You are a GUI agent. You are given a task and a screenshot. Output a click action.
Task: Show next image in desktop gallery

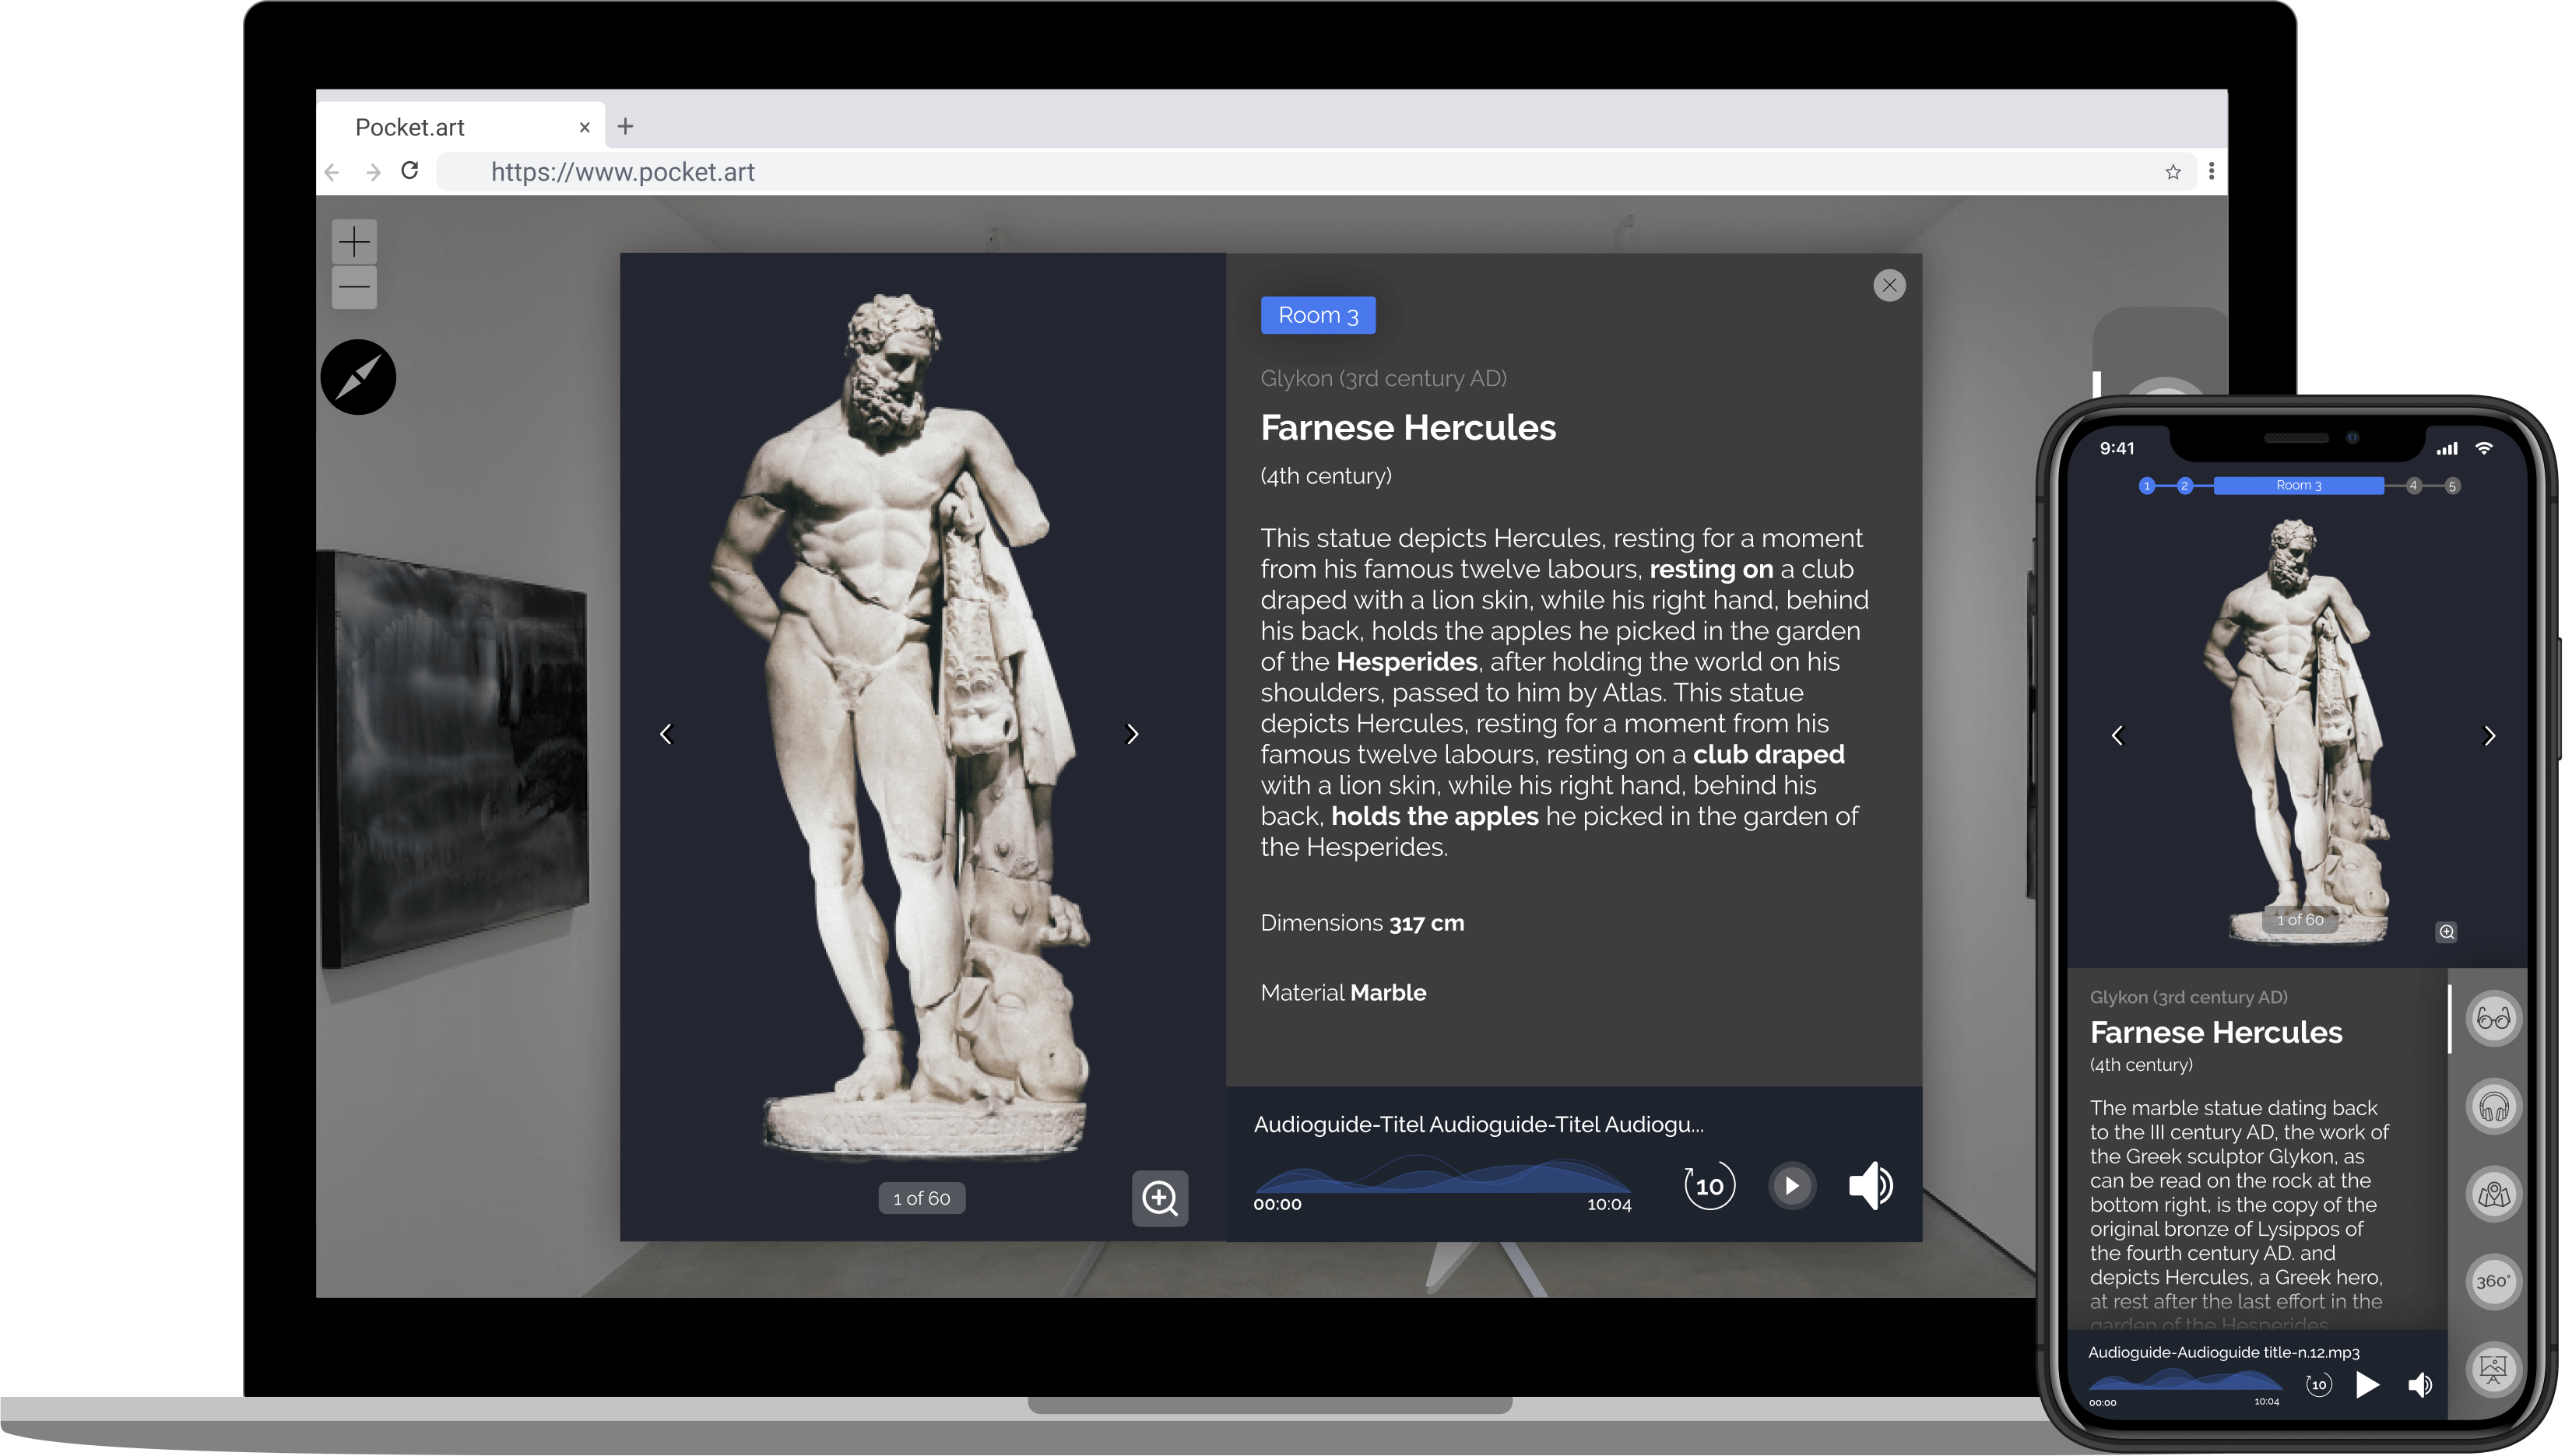[x=1132, y=734]
